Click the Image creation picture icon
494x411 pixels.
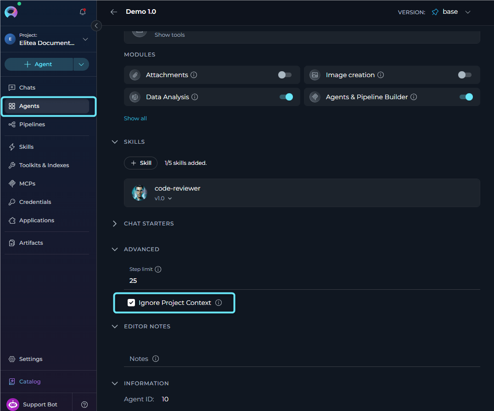coord(315,75)
